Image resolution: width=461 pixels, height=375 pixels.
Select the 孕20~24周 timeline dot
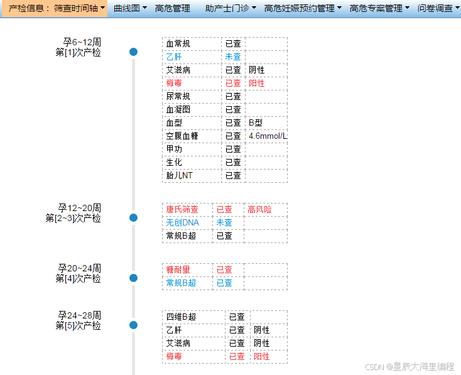point(134,278)
